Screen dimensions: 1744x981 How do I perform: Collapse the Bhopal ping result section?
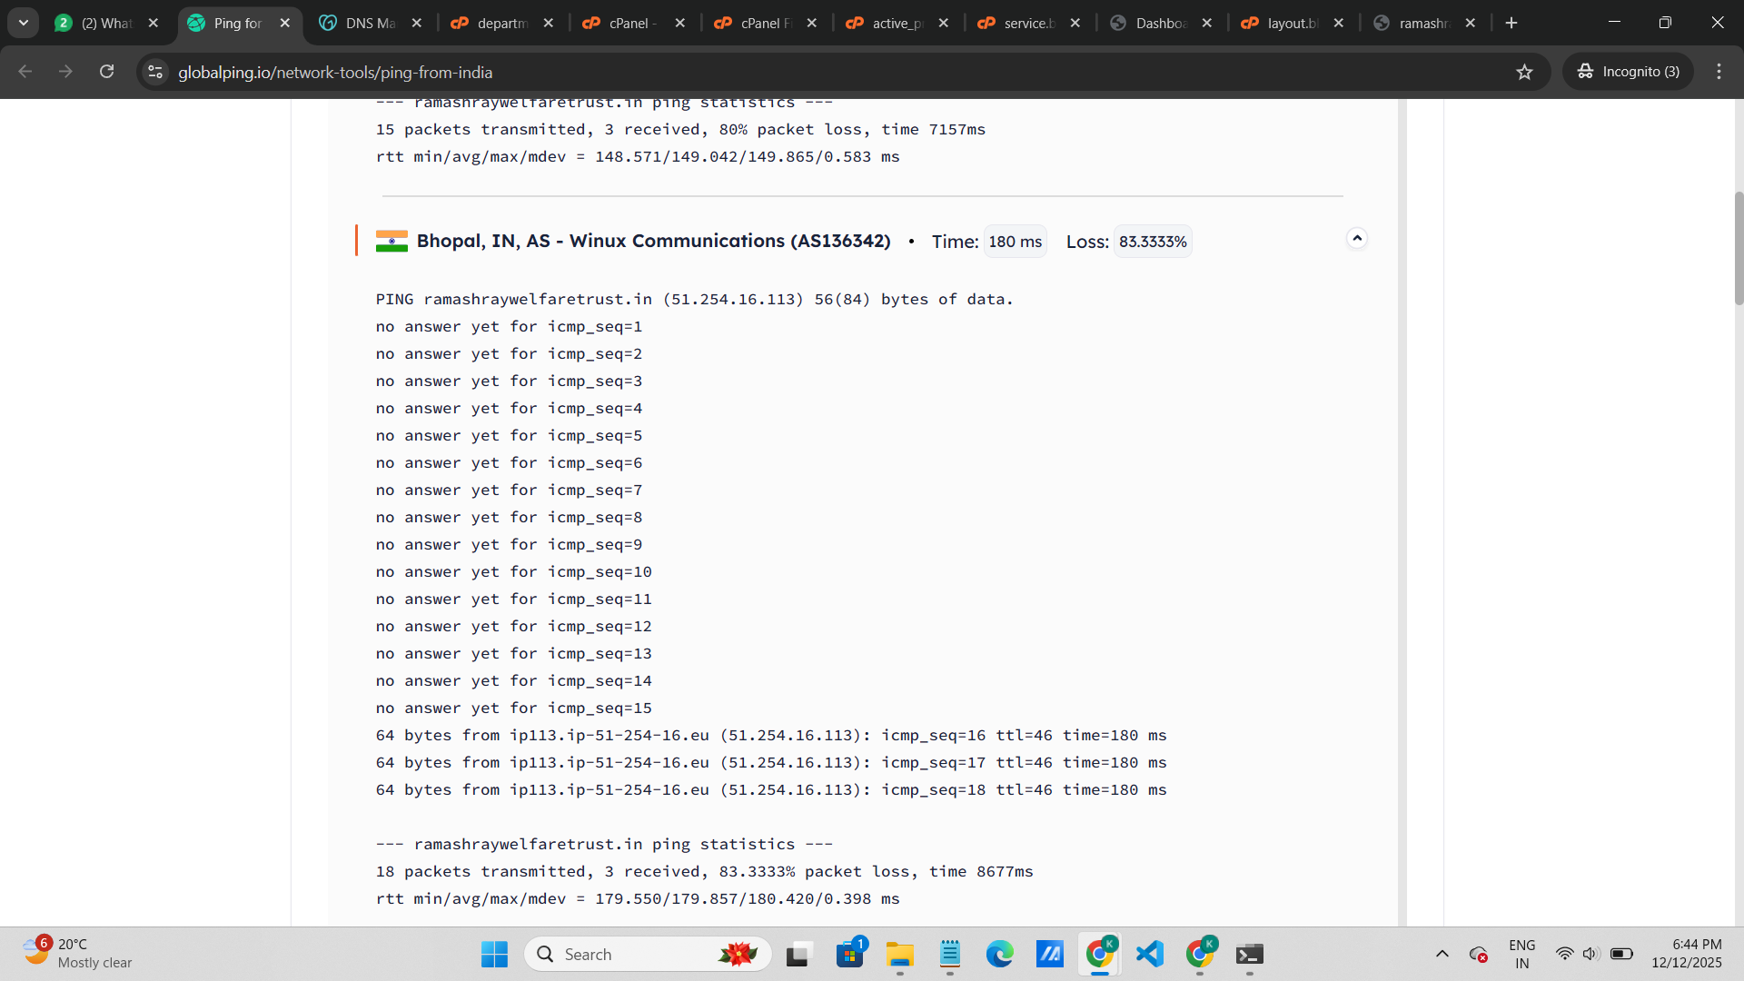tap(1357, 239)
